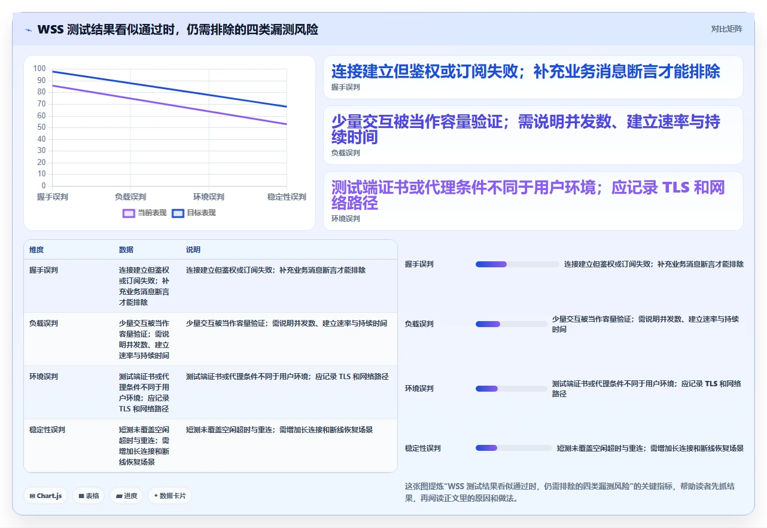This screenshot has width=767, height=528.
Task: Click the summary paragraph starting 这张图提炼
Action: [569, 492]
